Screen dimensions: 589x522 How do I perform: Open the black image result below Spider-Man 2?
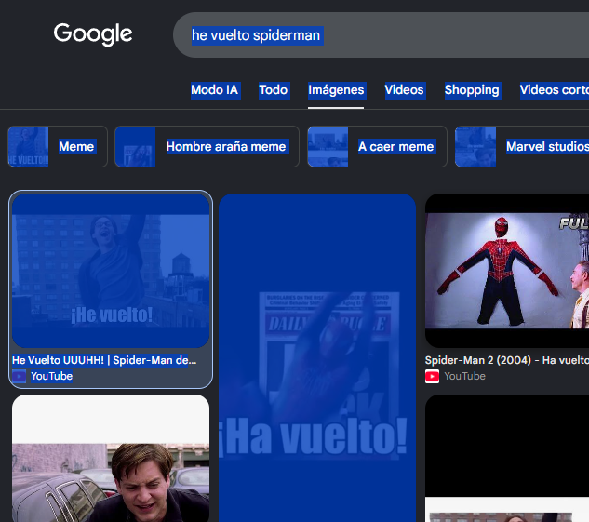point(507,458)
